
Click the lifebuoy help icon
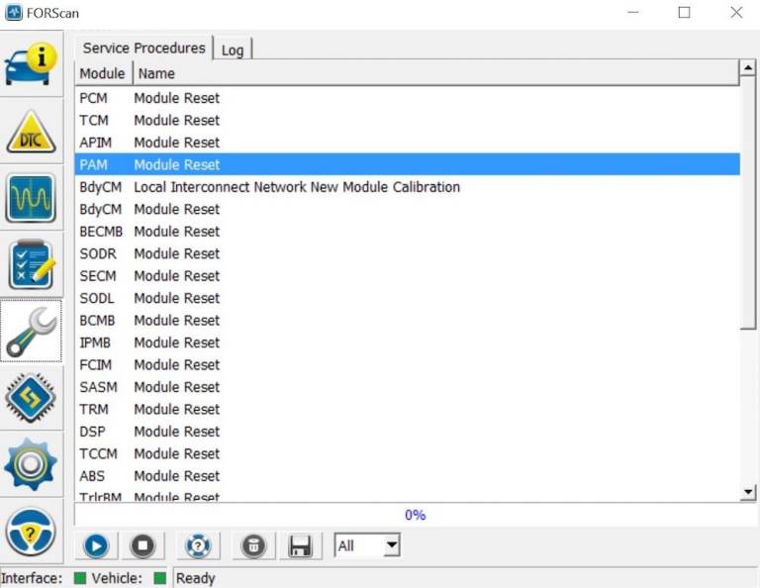pyautogui.click(x=198, y=545)
